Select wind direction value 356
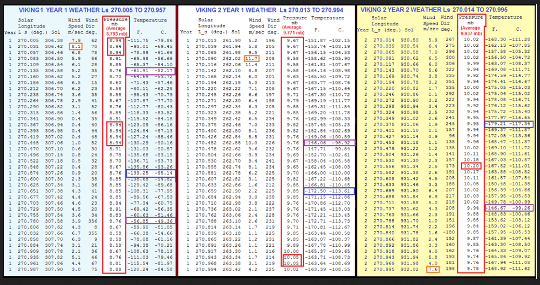This screenshot has width=540, height=285. click(x=93, y=221)
